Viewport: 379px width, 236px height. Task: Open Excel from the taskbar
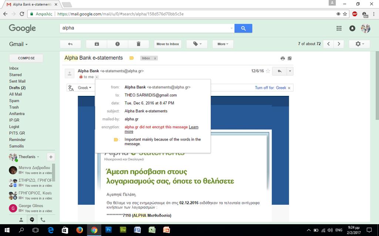(152, 230)
